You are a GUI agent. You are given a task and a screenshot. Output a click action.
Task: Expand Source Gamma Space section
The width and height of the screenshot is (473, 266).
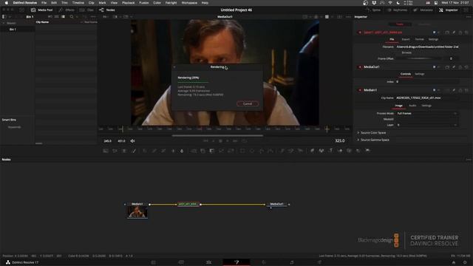point(375,140)
